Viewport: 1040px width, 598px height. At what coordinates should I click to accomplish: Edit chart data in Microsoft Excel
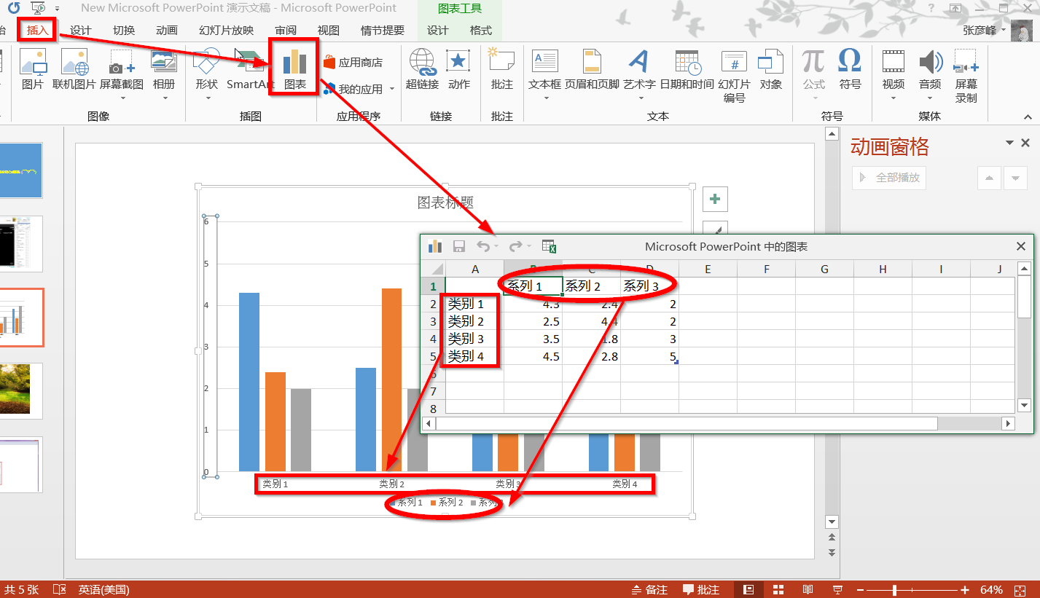point(550,246)
